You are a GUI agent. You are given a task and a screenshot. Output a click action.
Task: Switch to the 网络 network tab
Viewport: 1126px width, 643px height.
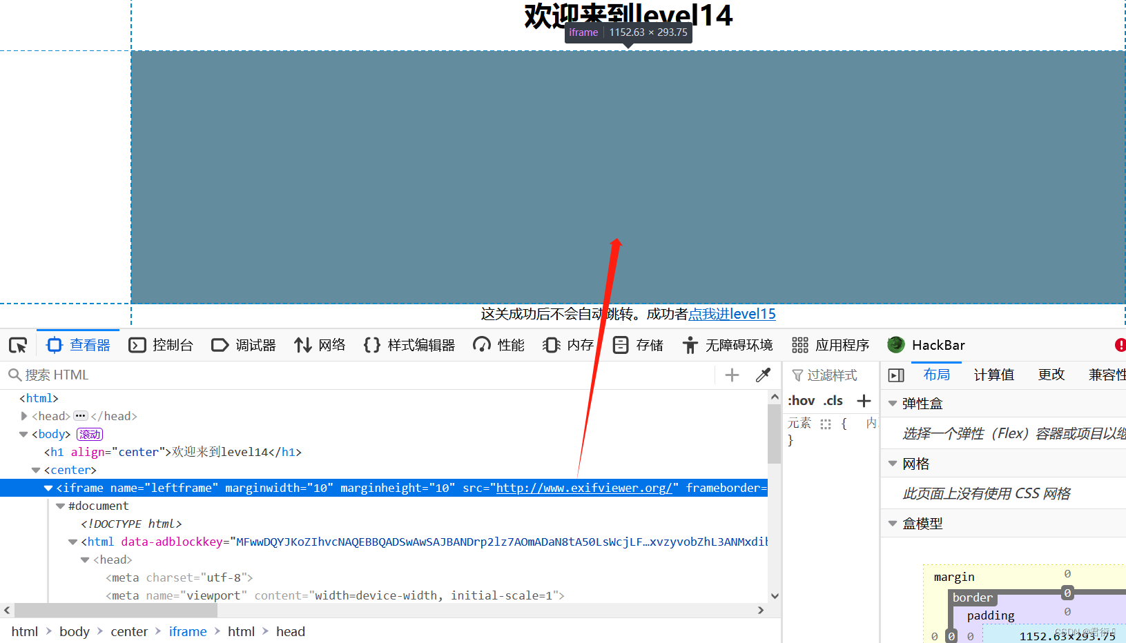[x=320, y=345]
